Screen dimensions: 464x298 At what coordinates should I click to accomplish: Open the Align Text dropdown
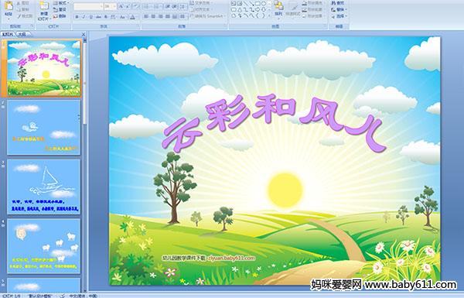coord(201,9)
